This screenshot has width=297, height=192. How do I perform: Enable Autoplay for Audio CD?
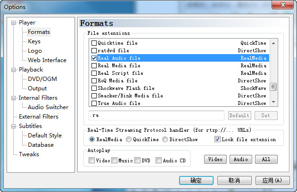coord(158,160)
